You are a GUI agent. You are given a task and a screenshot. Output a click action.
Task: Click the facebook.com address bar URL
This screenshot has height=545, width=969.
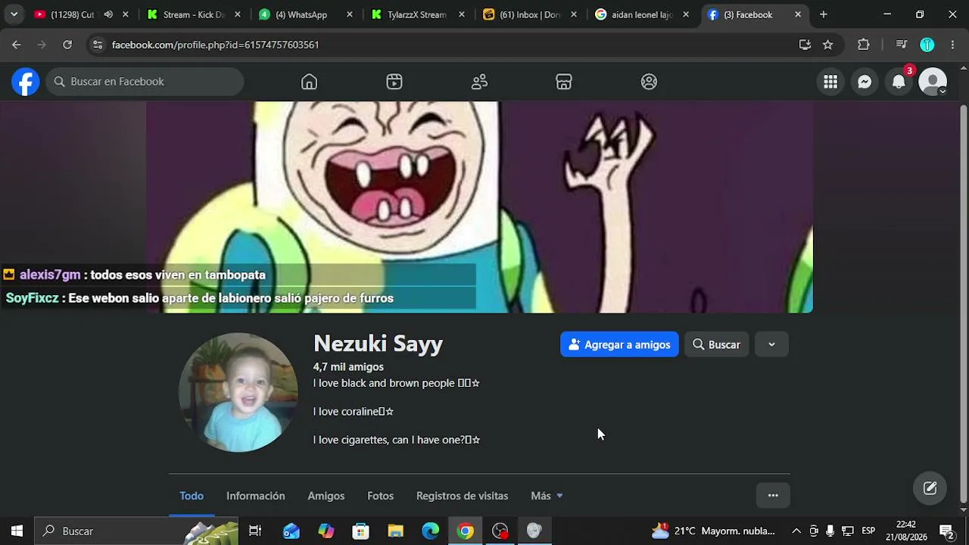[215, 45]
